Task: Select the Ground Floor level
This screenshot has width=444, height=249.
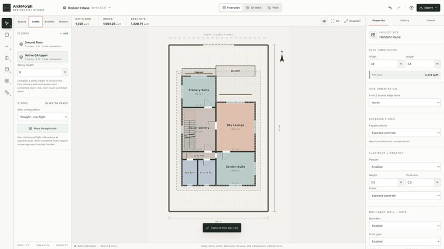Action: point(42,44)
